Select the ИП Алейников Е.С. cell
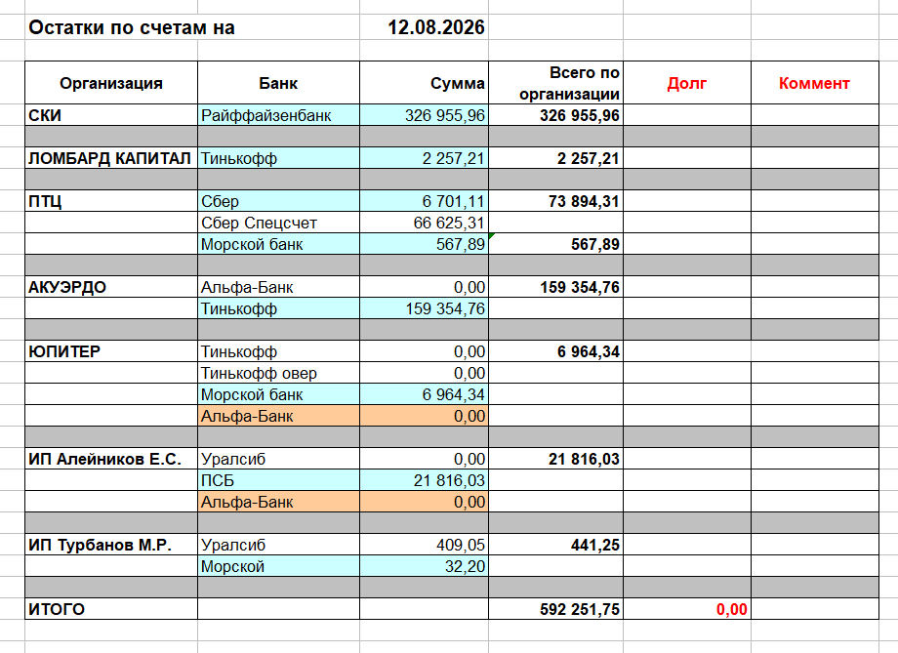Screen dimensions: 898x653 111,459
